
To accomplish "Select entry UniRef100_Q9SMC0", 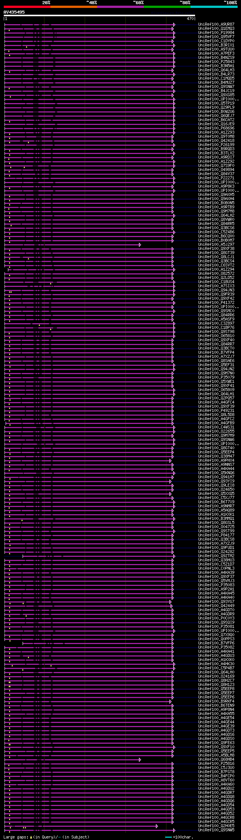I will point(216,311).
